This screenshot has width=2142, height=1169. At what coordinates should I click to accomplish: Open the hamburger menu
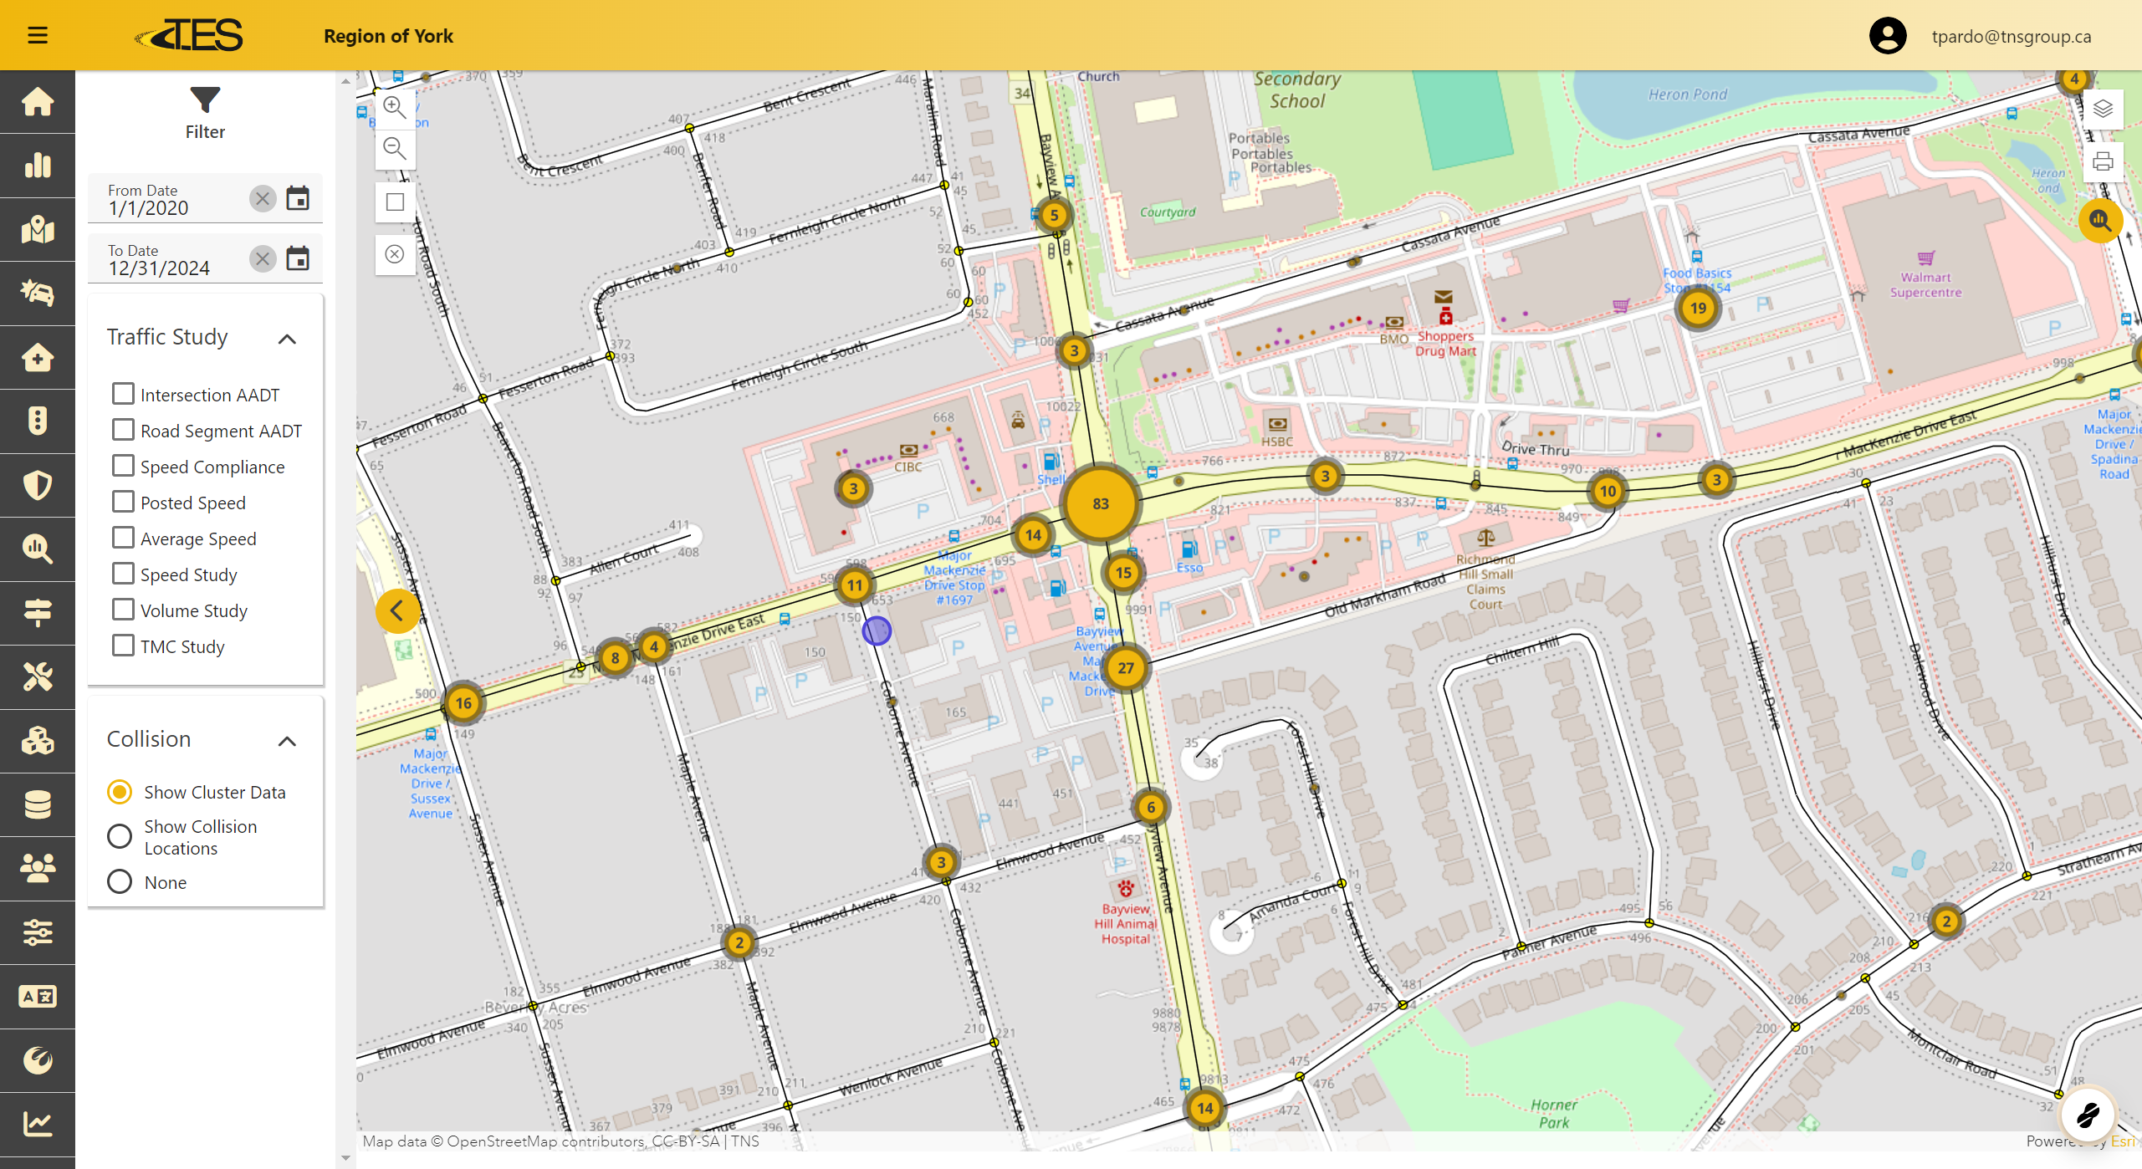tap(37, 35)
